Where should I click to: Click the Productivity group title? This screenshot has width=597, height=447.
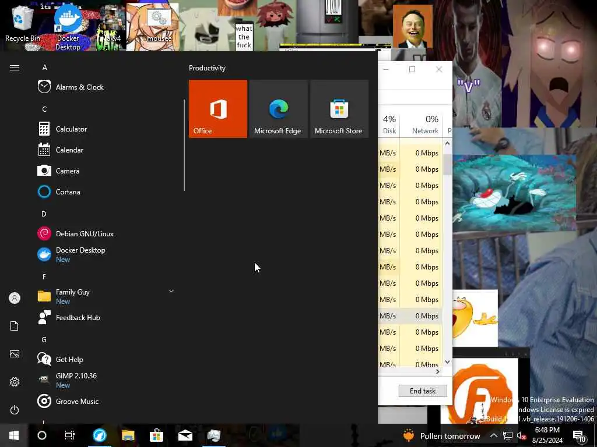(207, 68)
